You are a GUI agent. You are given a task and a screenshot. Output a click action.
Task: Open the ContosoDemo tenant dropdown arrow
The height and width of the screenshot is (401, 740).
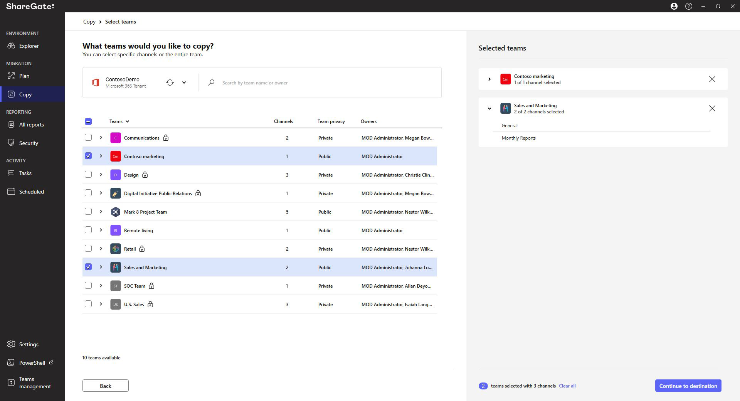[184, 83]
